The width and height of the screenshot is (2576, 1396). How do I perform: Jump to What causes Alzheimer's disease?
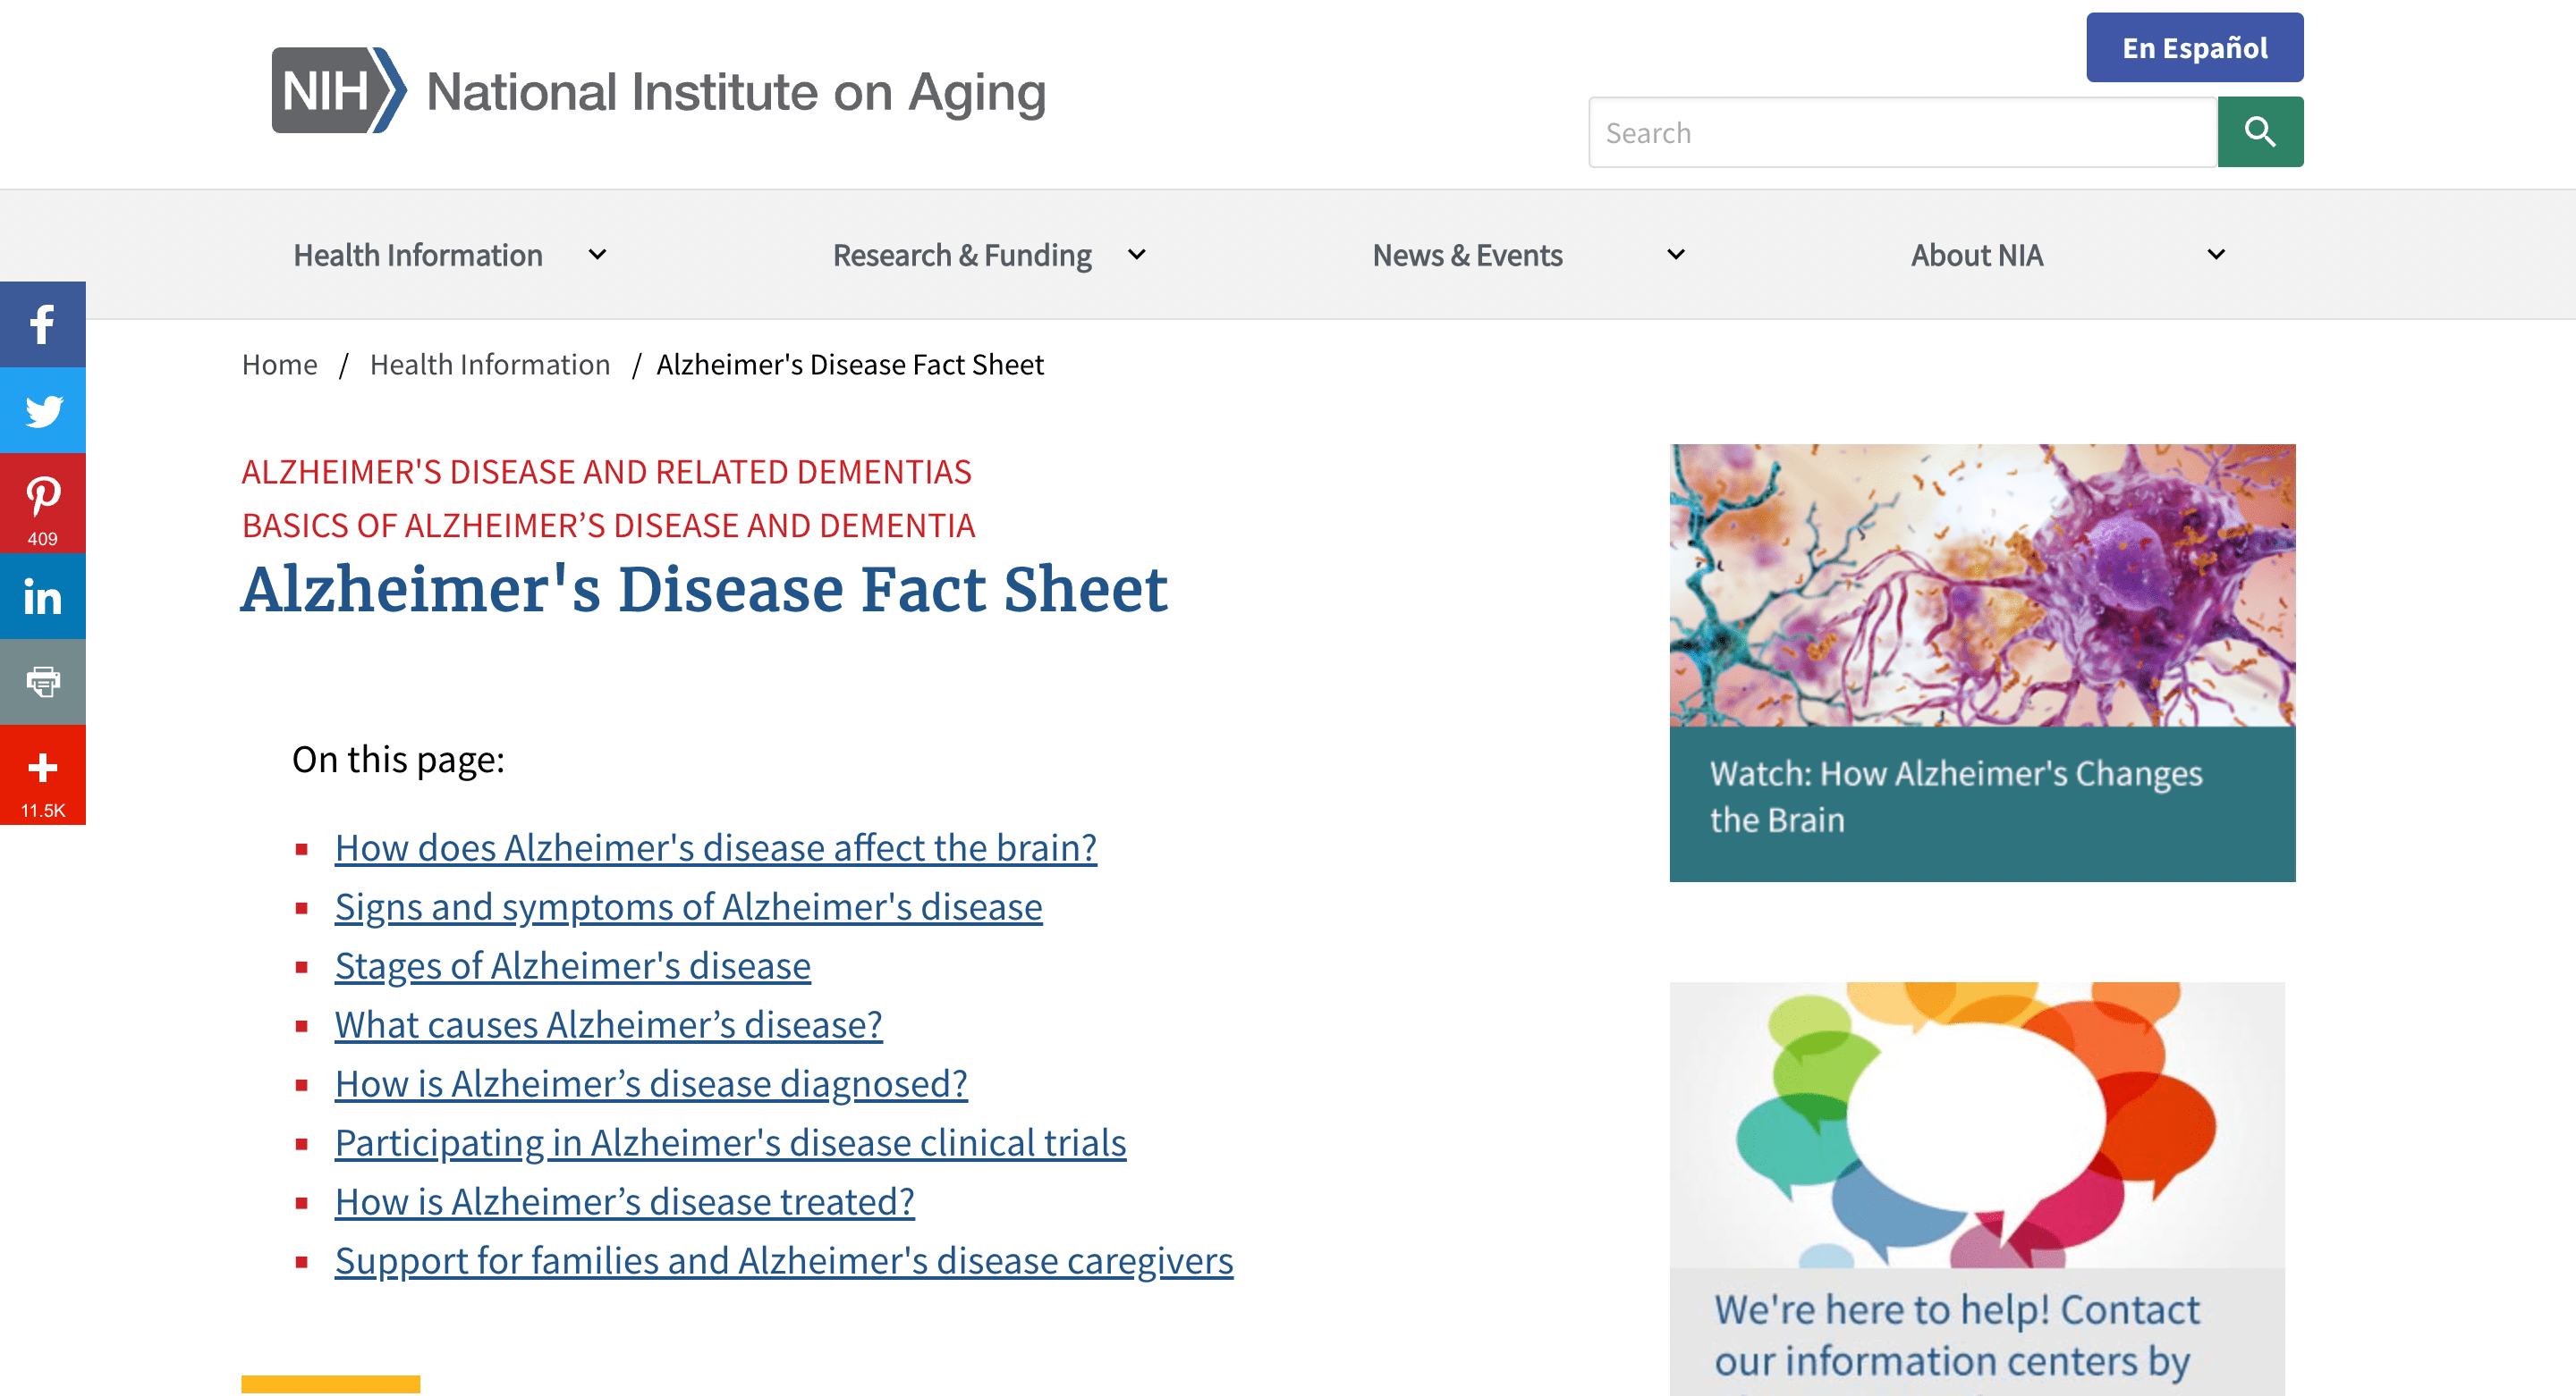[x=609, y=1024]
